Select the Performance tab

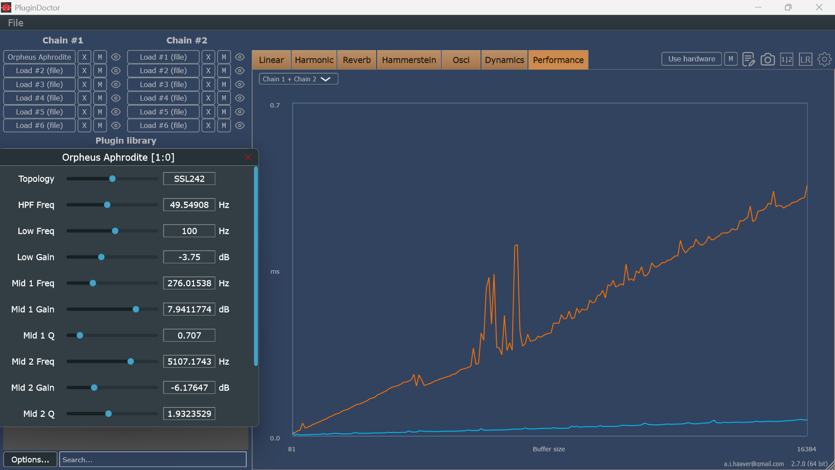[x=558, y=60]
